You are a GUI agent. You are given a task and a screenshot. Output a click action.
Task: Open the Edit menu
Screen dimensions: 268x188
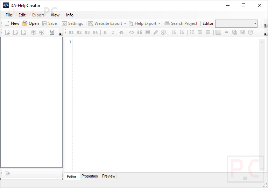tap(22, 15)
